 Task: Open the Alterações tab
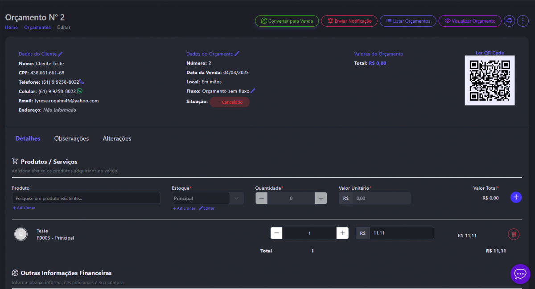[117, 138]
